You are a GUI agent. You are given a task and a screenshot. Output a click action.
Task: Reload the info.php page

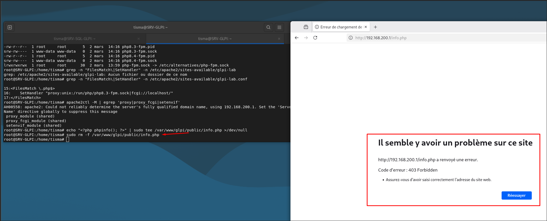[315, 38]
